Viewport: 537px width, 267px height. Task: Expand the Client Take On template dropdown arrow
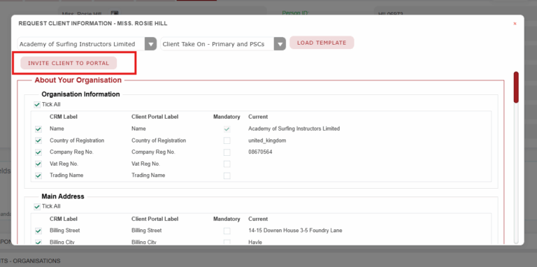(x=280, y=44)
